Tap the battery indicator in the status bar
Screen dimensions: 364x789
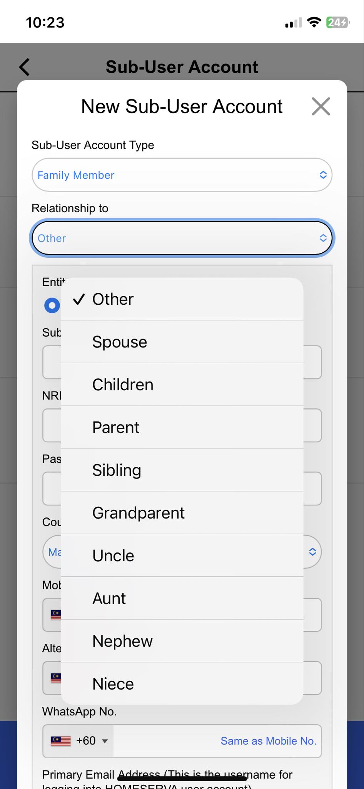pos(337,22)
